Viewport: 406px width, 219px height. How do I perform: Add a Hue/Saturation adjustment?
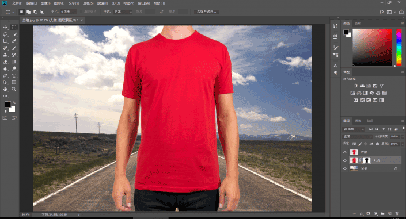coord(352,93)
